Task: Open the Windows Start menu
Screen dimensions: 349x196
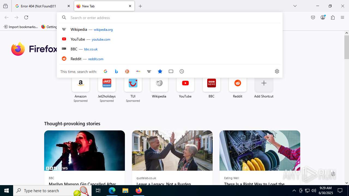Action: [x=7, y=191]
